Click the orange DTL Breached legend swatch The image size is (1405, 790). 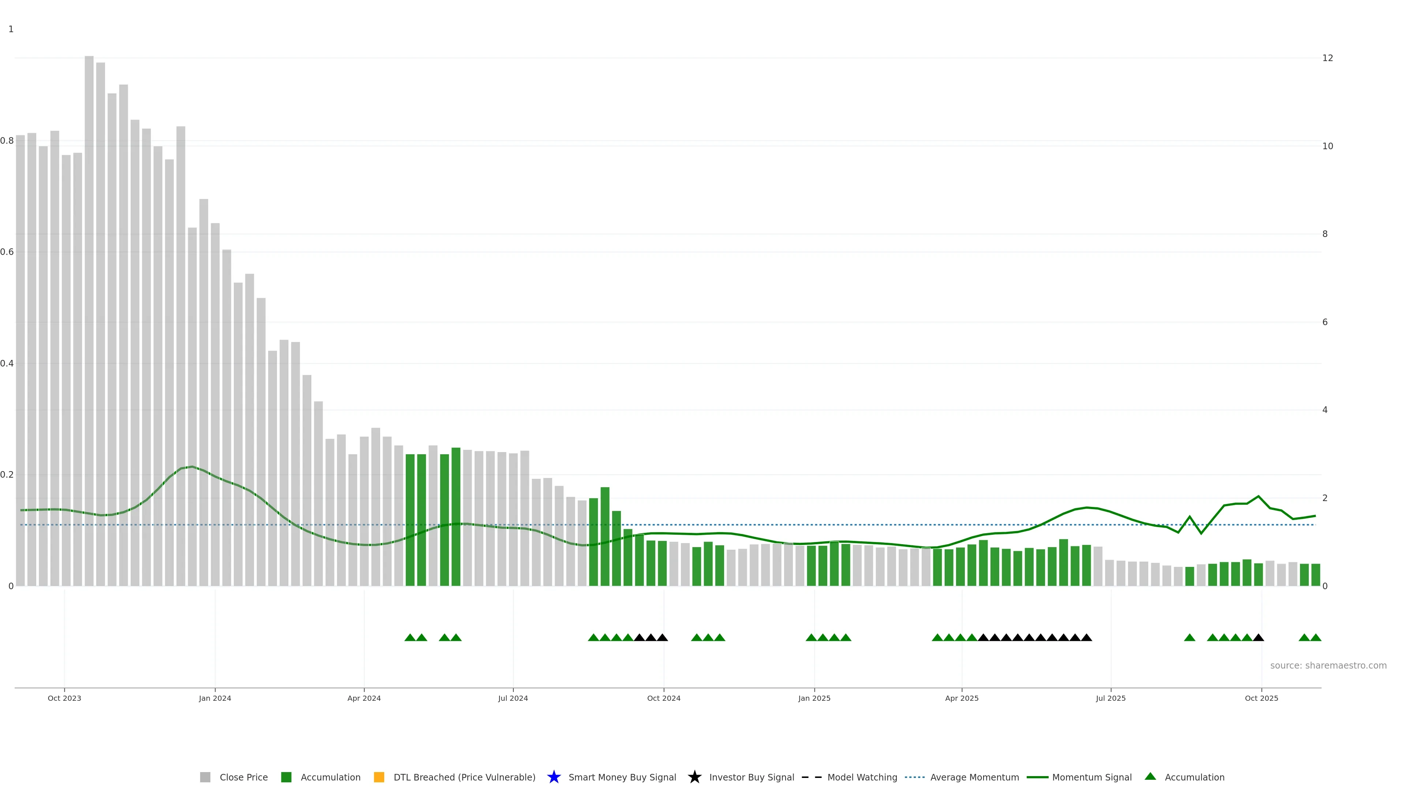click(379, 777)
